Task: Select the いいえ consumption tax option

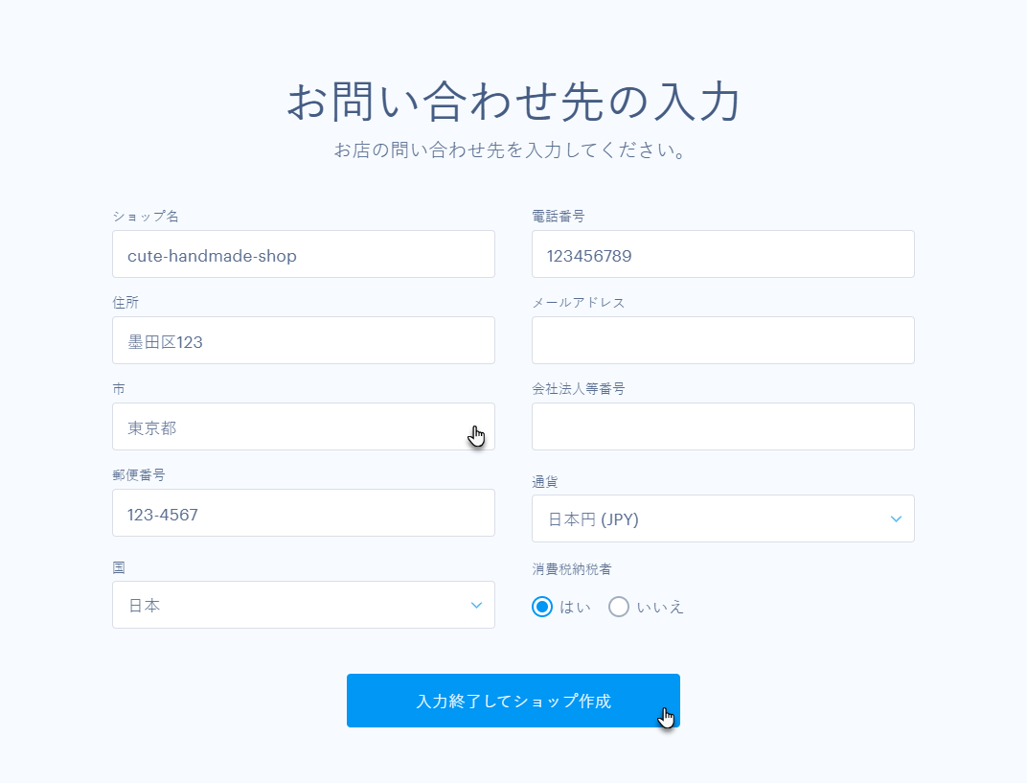Action: 619,607
